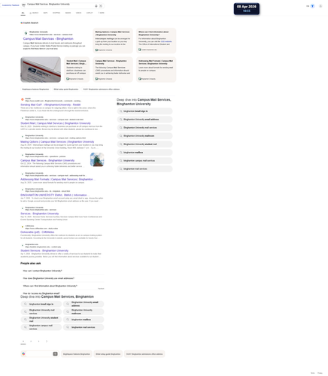This screenshot has width=328, height=376.
Task: Go to results page 3
Action: (38, 341)
